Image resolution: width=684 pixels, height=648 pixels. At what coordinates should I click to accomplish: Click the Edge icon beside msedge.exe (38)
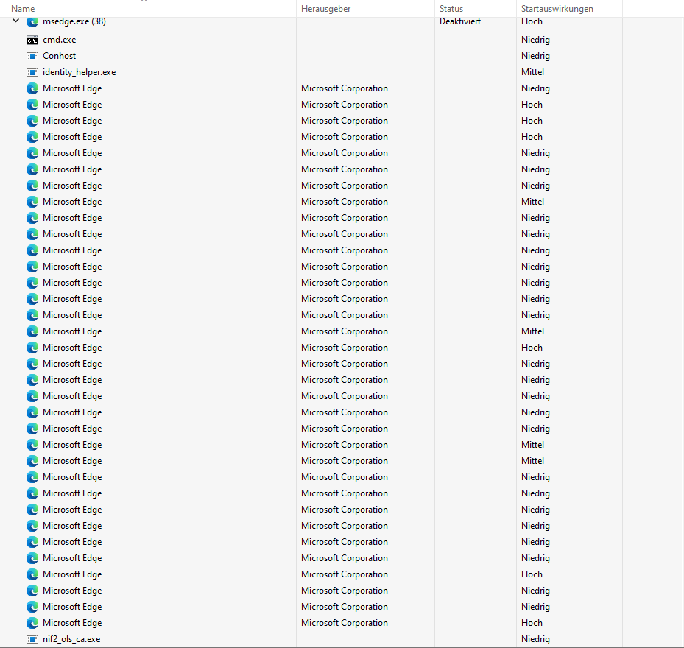coord(32,22)
